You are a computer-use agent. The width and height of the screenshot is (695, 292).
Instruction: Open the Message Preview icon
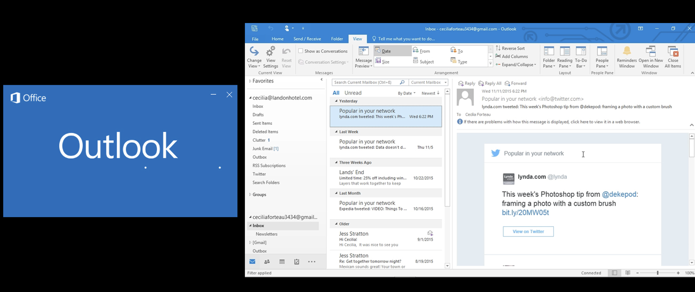pyautogui.click(x=363, y=51)
